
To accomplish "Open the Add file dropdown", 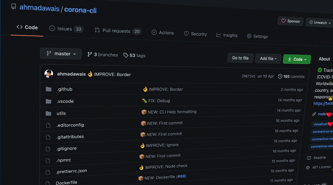I will (268, 58).
